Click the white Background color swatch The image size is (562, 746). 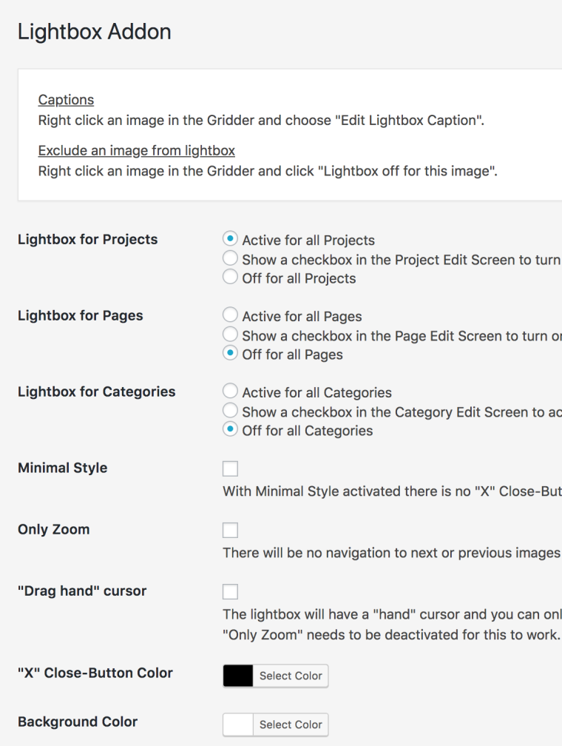[238, 725]
